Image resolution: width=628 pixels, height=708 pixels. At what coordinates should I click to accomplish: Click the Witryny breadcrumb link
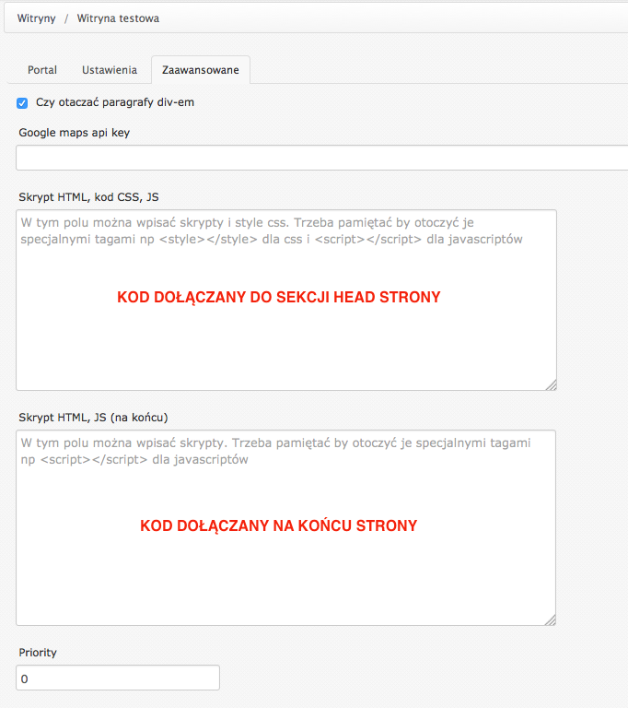click(x=36, y=18)
